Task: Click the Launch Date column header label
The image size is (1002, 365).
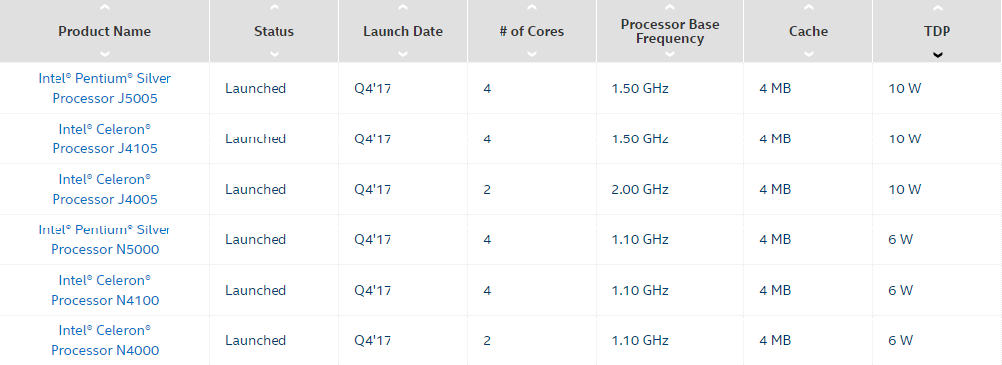Action: (x=402, y=32)
